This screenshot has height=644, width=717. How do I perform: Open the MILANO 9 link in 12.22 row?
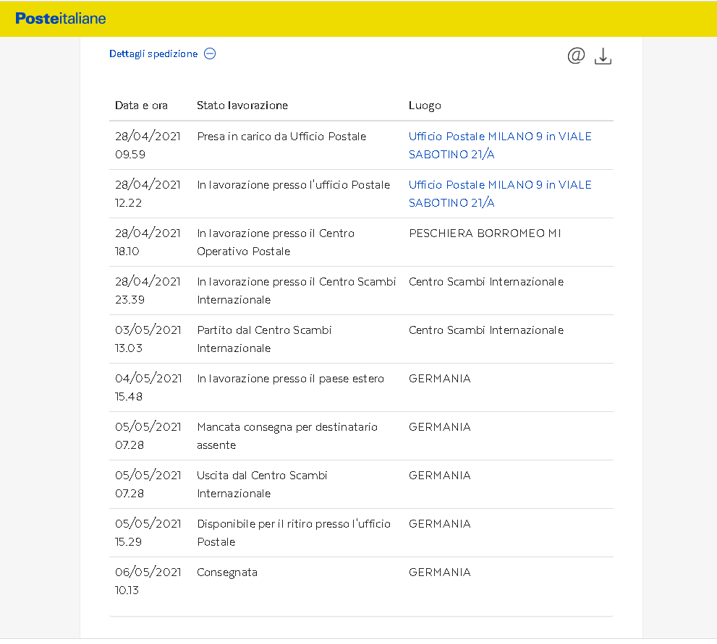click(x=499, y=194)
